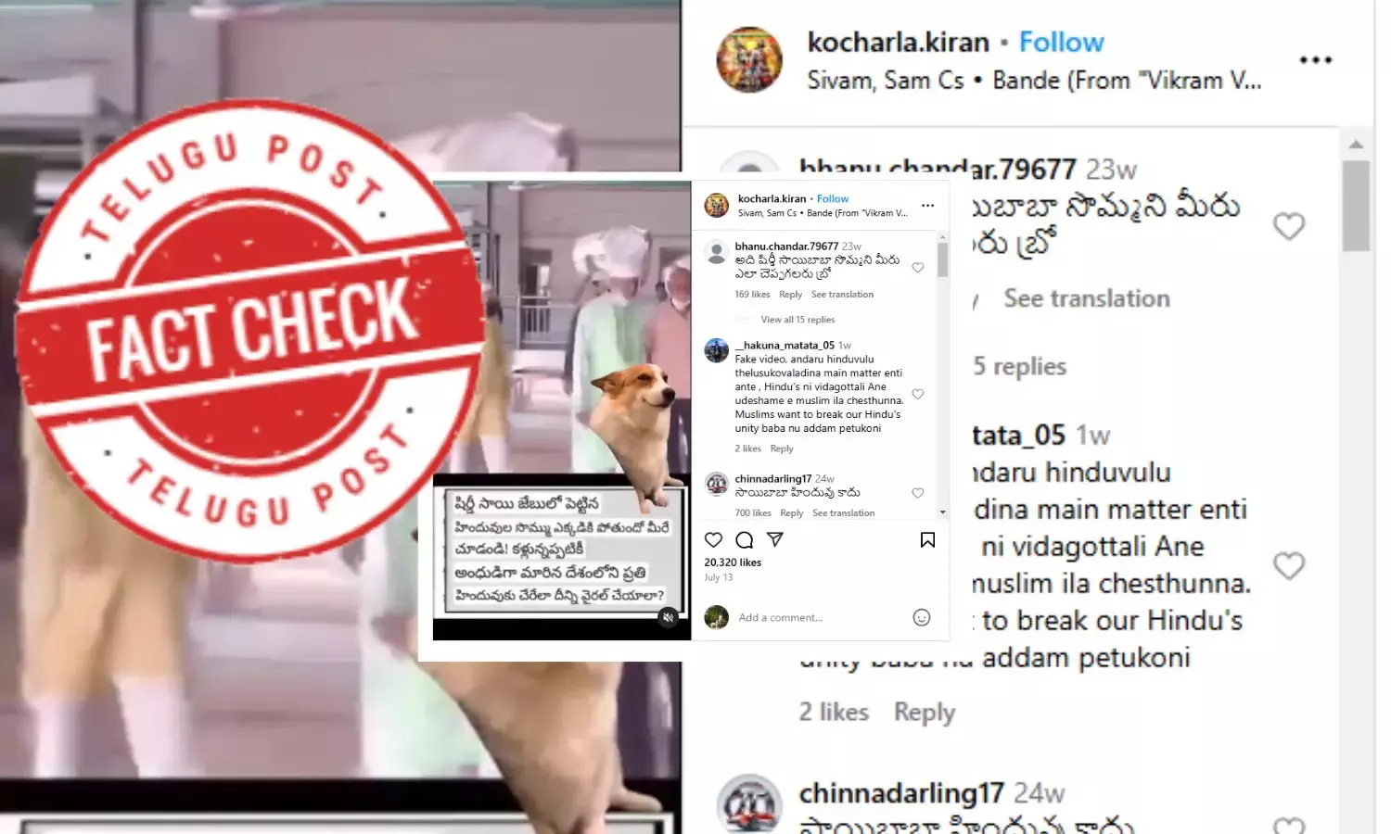Open the emoji picker in the comment box
1391x834 pixels.
[x=922, y=617]
